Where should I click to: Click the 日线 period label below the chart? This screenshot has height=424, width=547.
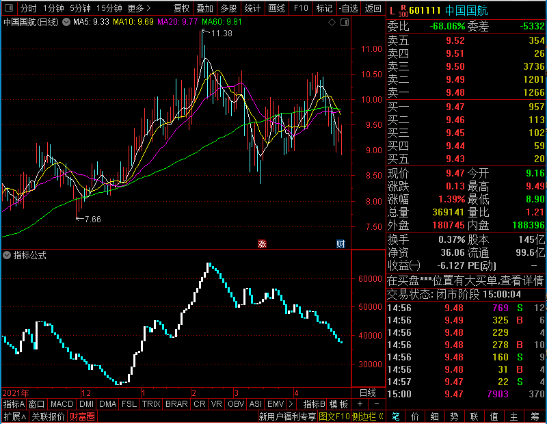tap(368, 393)
